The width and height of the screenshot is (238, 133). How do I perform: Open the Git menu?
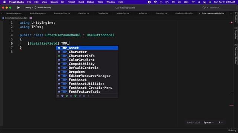point(63,2)
